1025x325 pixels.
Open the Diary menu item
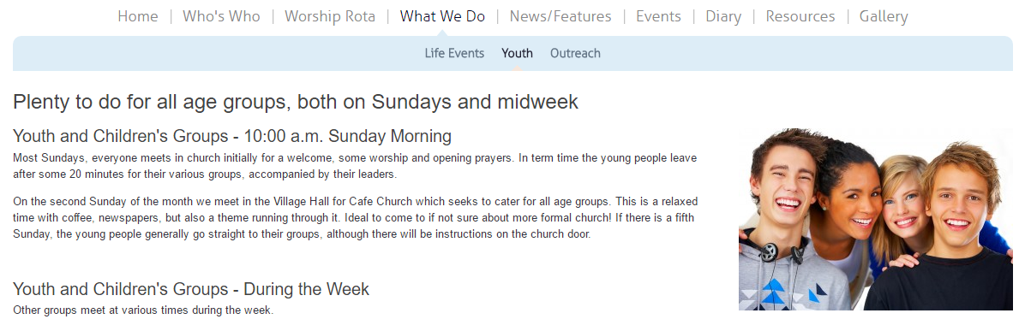723,17
